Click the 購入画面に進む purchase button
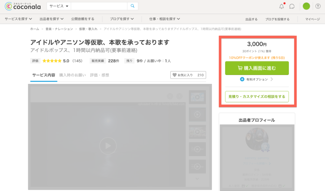Image resolution: width=325 pixels, height=191 pixels. 257,68
